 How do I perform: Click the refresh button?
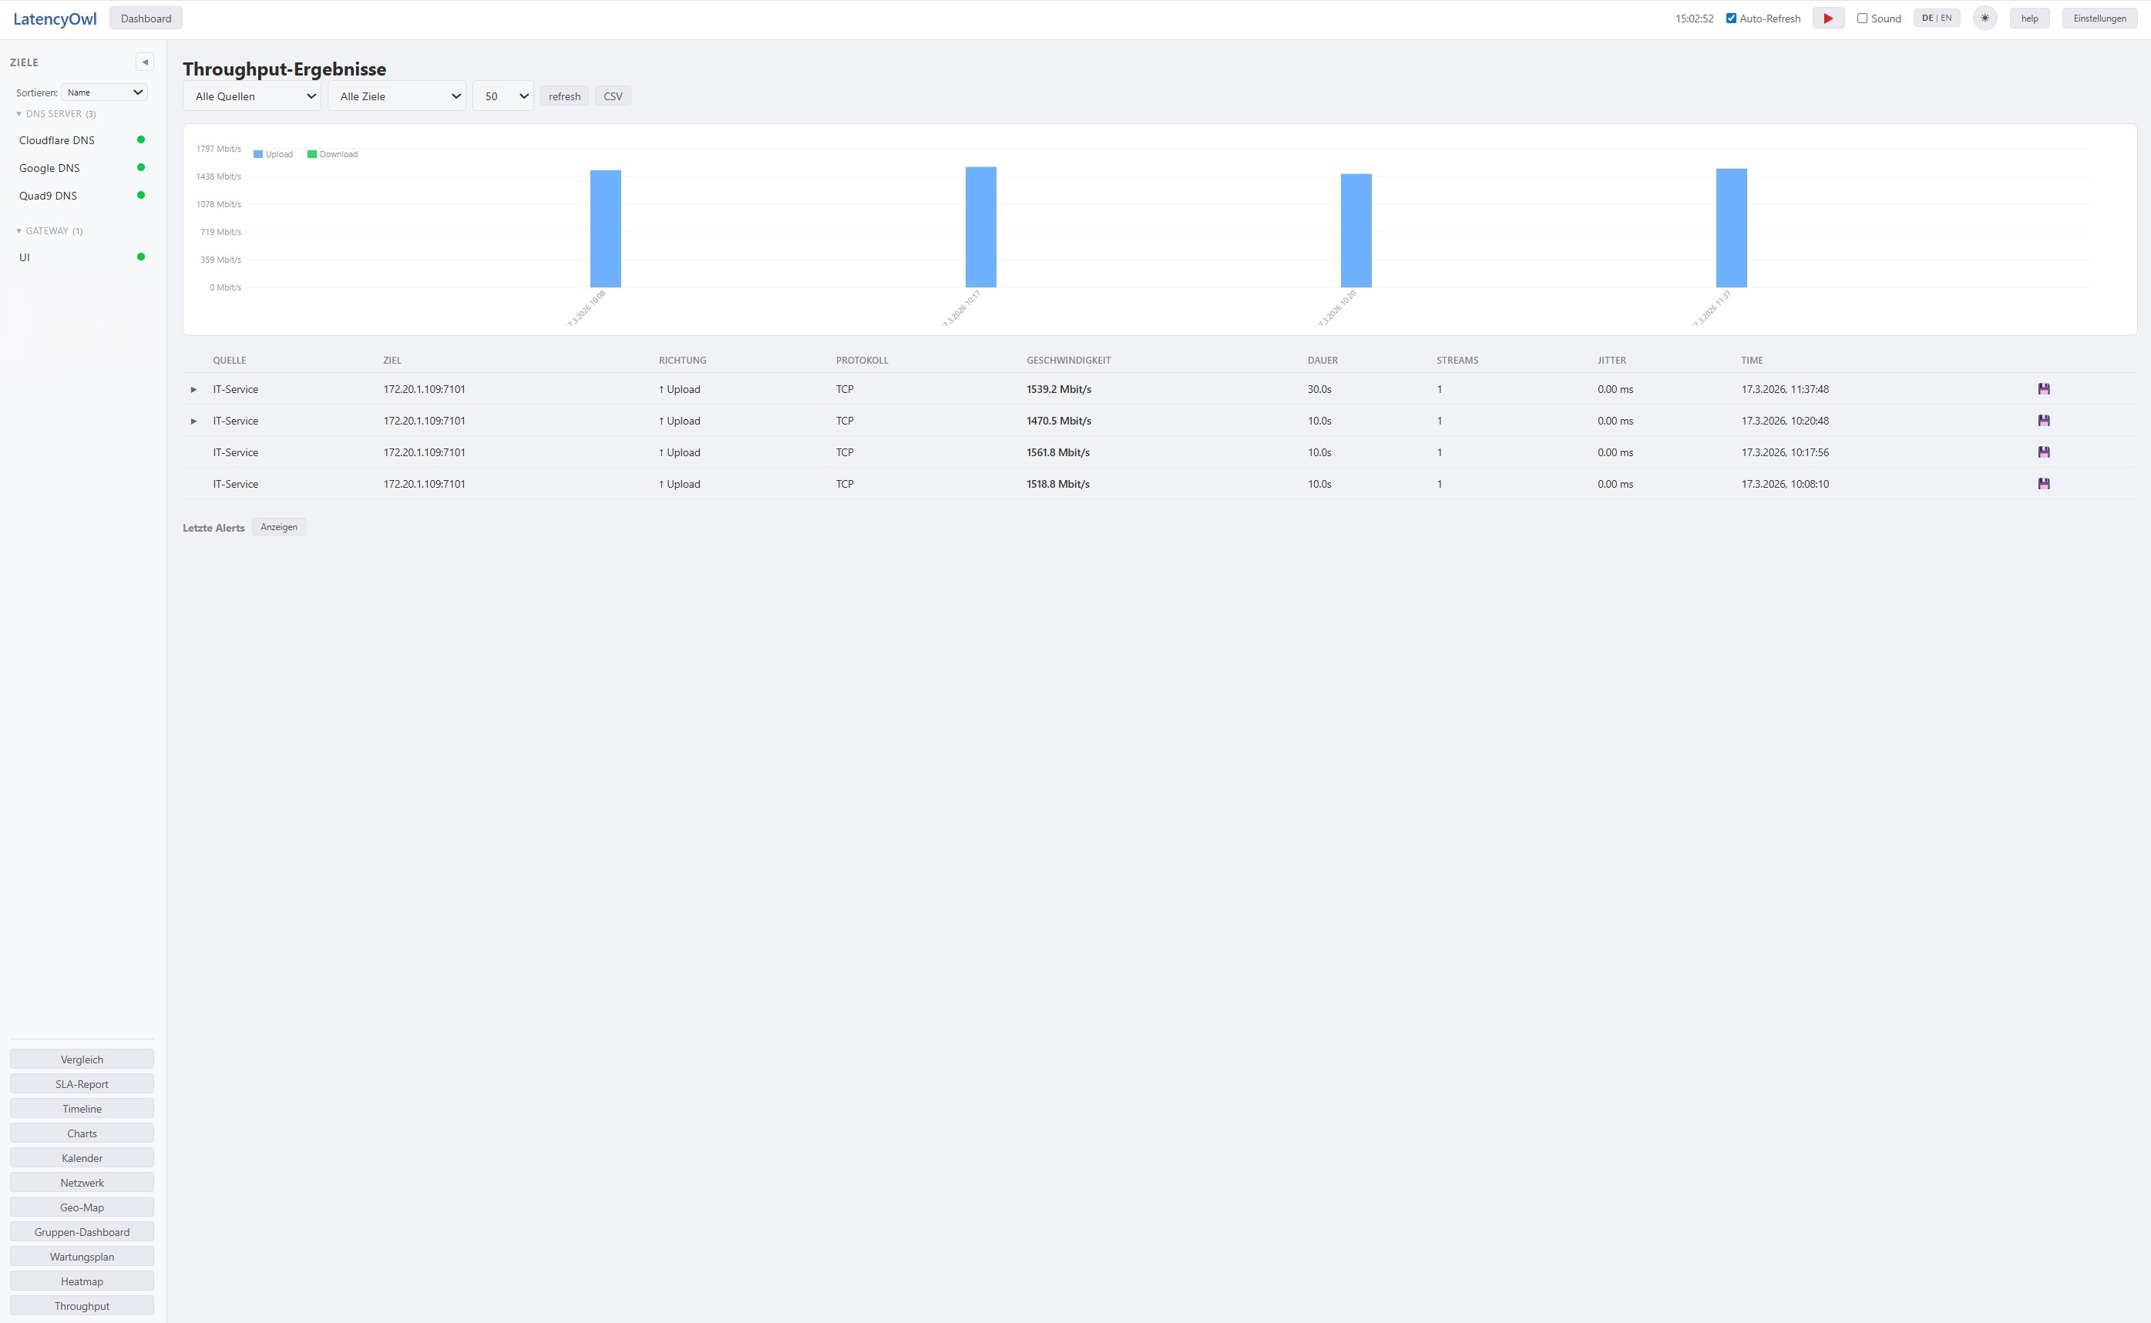pyautogui.click(x=564, y=96)
